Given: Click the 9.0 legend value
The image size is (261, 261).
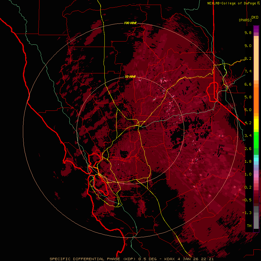Looking at the screenshot, I should tap(248, 46).
